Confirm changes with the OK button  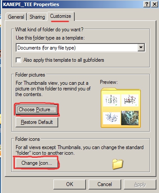pyautogui.click(x=70, y=184)
